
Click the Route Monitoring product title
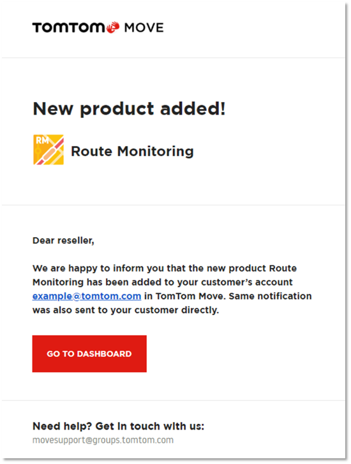(132, 151)
